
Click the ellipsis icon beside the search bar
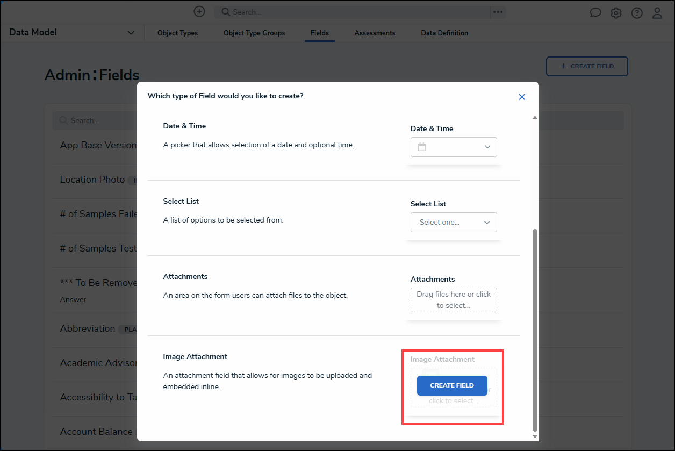(x=498, y=11)
